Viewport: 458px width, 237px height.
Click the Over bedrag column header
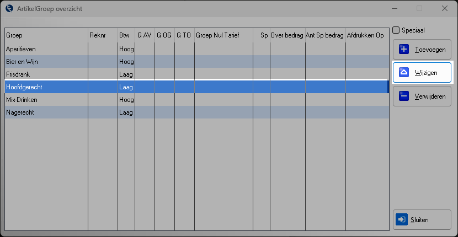tap(287, 35)
